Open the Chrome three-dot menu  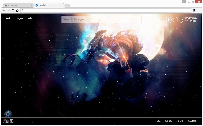pos(199,10)
